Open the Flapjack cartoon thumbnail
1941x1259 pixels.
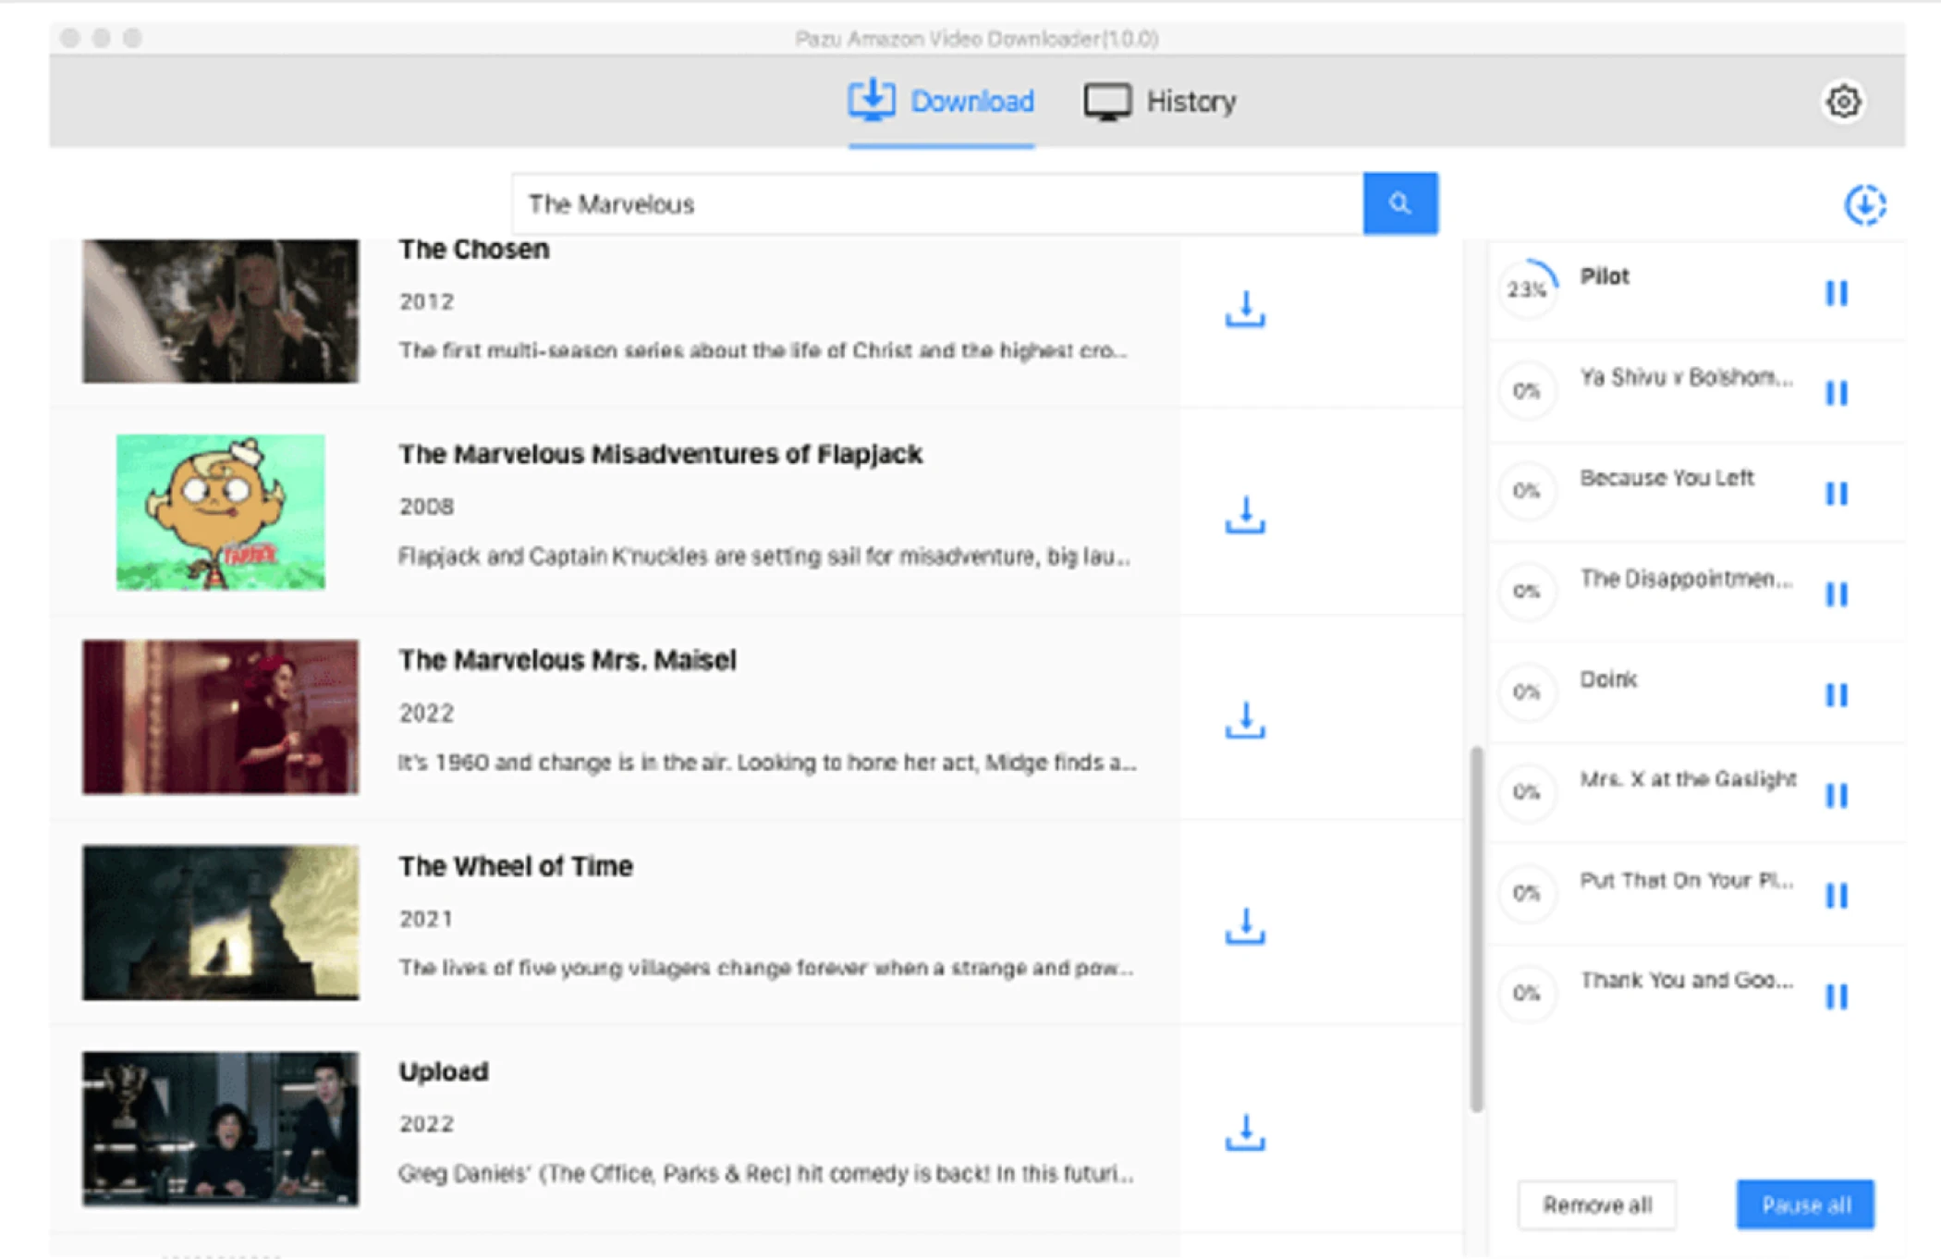tap(220, 511)
